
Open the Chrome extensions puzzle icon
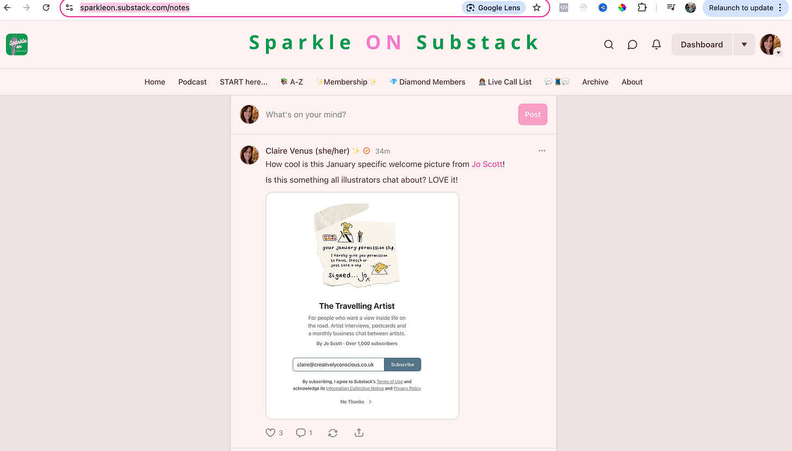coord(642,8)
